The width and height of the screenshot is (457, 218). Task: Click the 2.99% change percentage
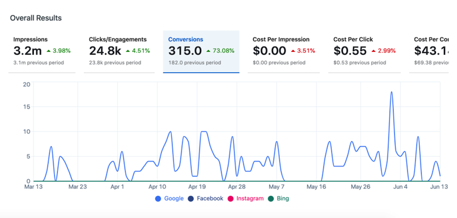(387, 51)
